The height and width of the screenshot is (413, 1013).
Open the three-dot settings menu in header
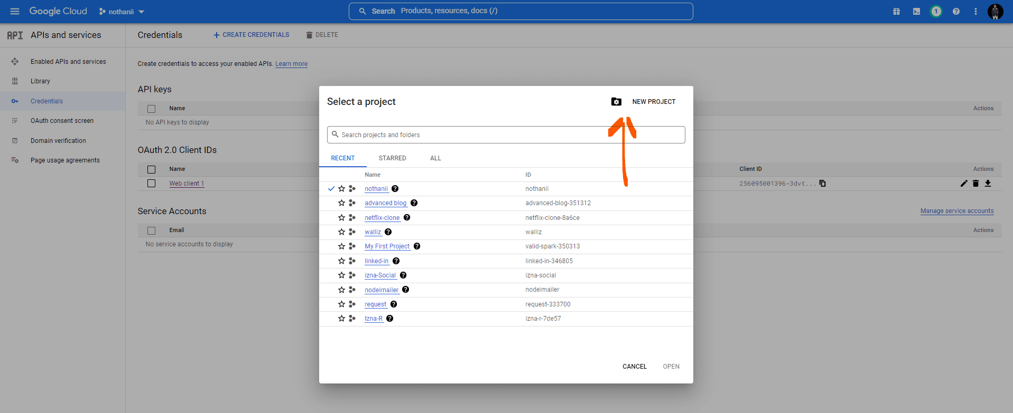pos(975,11)
